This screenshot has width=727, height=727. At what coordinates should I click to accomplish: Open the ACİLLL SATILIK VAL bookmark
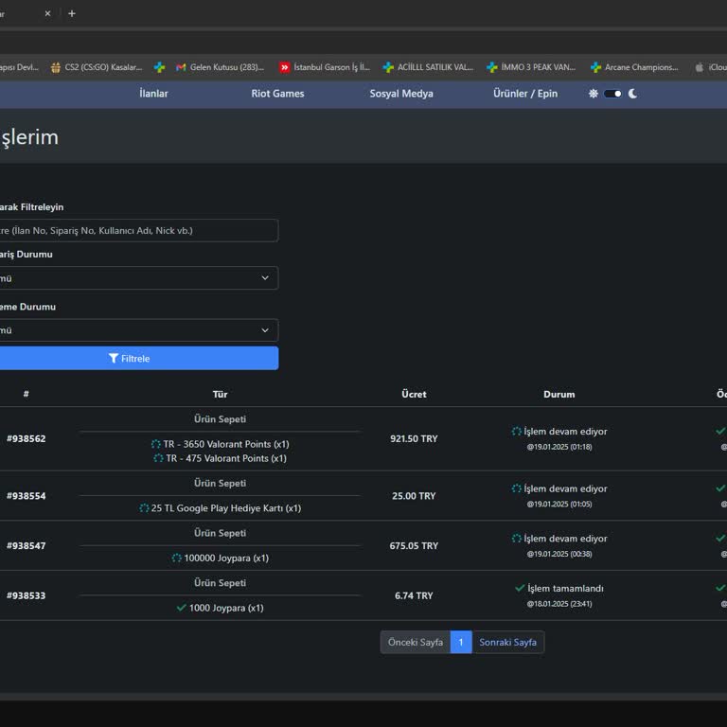pos(428,67)
